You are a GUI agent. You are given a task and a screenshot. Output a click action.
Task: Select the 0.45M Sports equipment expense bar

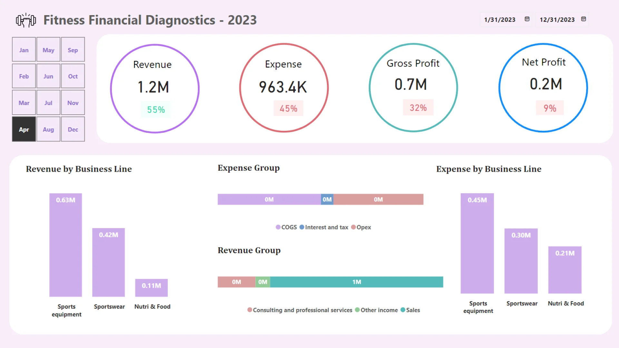[x=477, y=243]
